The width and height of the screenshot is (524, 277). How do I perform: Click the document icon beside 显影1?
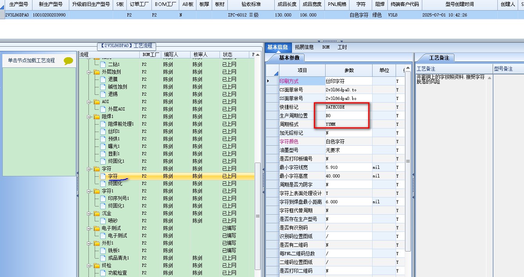pos(103,154)
